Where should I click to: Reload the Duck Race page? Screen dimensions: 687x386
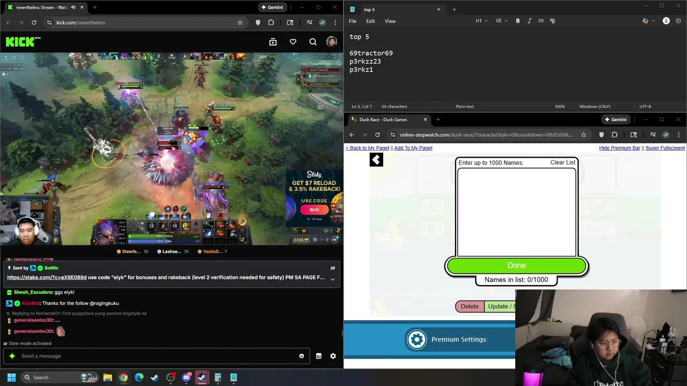[x=377, y=135]
